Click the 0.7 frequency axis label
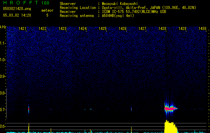Screen dimensions: 210x133 (3, 110)
